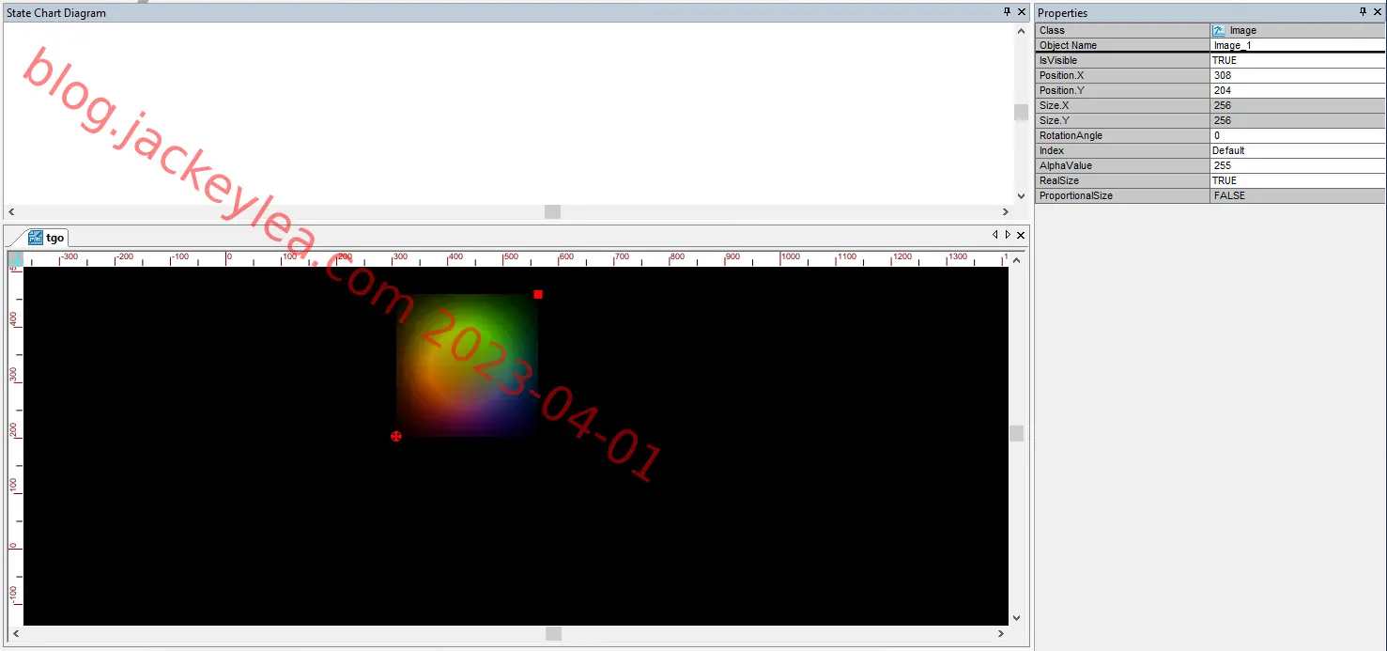Switch to the tgo tab
The width and height of the screenshot is (1387, 651).
point(47,238)
